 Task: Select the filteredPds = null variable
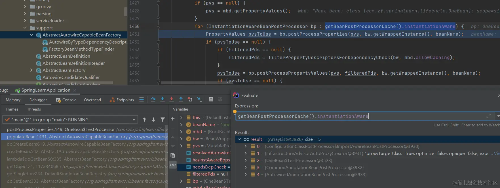210,174
